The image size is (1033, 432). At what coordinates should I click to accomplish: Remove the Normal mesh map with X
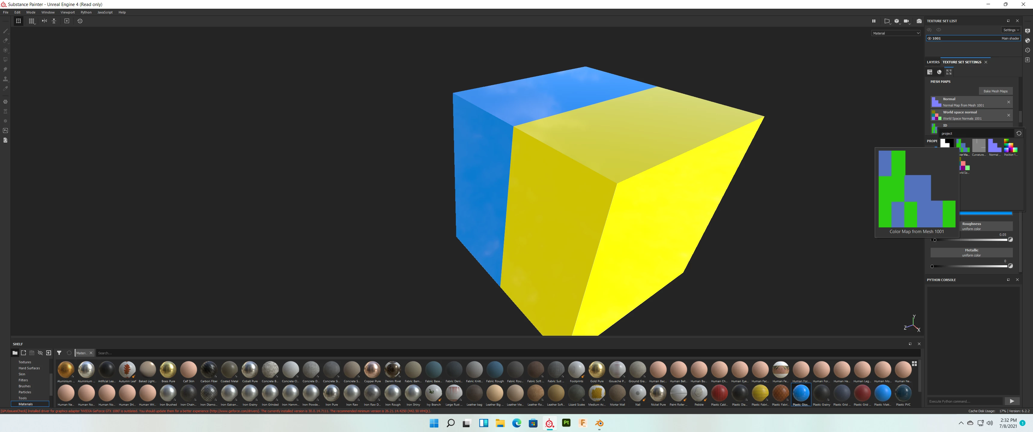click(x=1009, y=102)
